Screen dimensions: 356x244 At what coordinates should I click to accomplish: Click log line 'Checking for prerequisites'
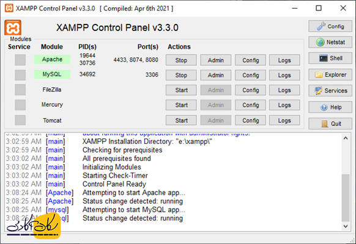pos(122,150)
